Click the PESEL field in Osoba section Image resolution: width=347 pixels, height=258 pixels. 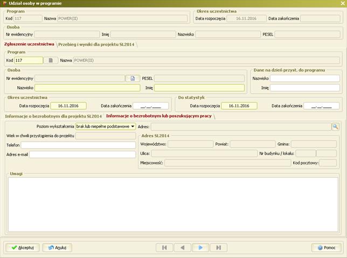[x=199, y=78]
